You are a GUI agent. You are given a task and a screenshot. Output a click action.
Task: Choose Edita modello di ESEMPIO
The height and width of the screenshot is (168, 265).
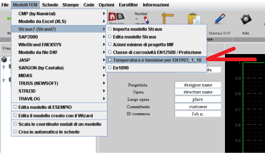tap(59, 107)
